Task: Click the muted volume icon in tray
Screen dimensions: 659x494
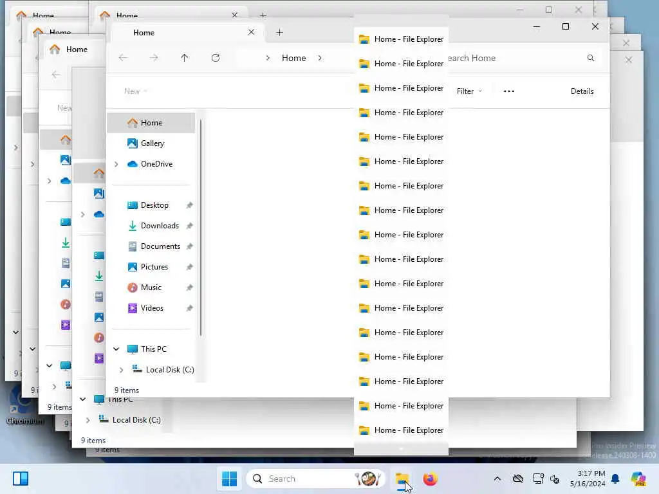Action: point(555,479)
